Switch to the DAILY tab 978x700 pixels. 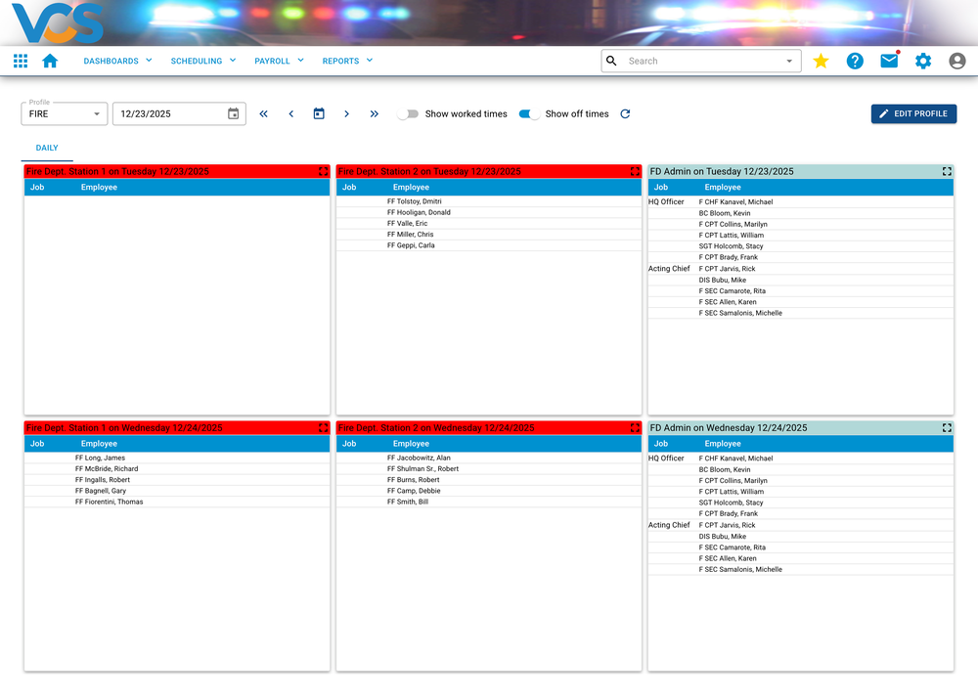coord(46,147)
